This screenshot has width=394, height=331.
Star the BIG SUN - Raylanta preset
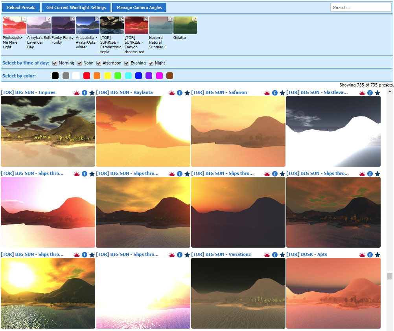pos(187,93)
